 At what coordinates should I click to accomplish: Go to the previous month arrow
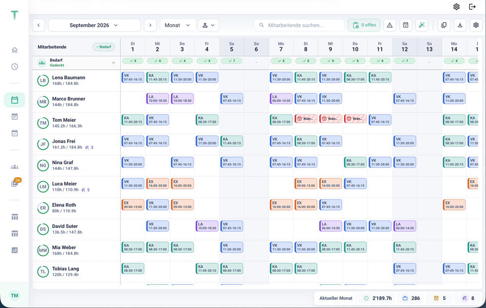38,25
